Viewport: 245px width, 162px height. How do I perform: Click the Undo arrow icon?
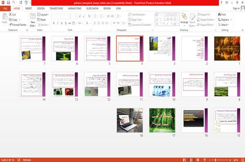(x=14, y=2)
